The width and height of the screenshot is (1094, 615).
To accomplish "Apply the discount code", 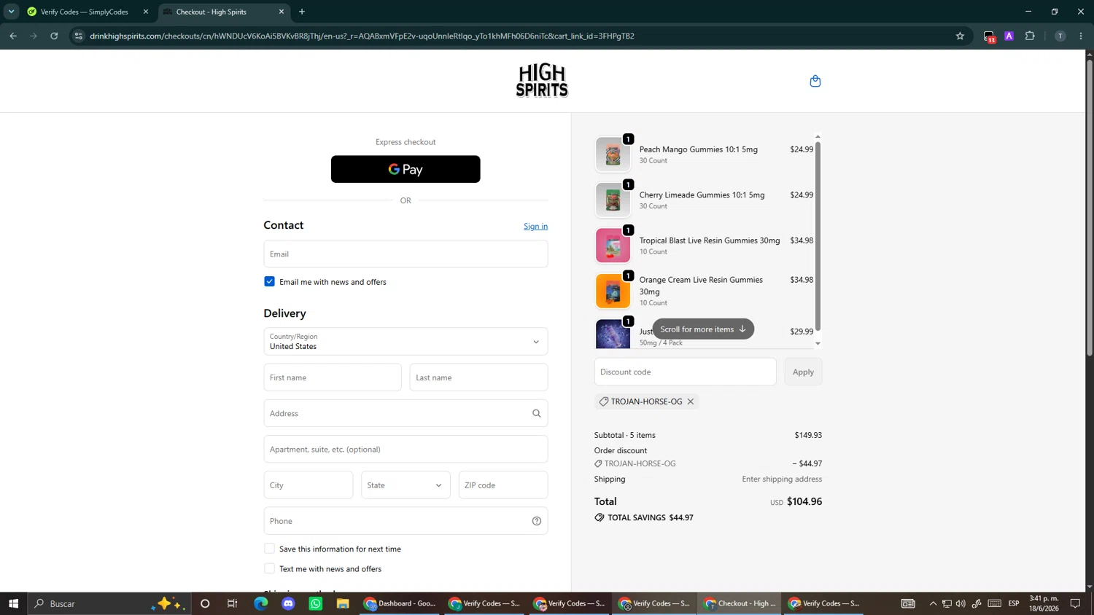I will pyautogui.click(x=803, y=372).
